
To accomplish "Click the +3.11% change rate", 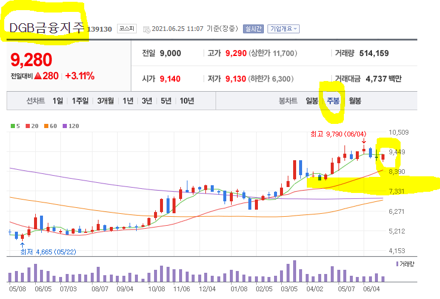I will coord(79,76).
